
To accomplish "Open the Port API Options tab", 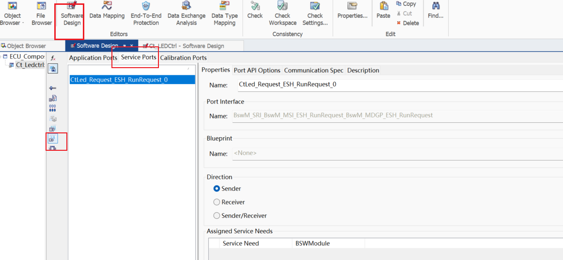I will [257, 70].
